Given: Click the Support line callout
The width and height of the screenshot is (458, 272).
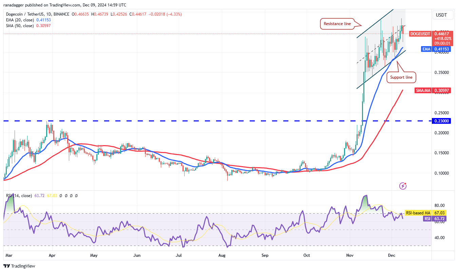Looking at the screenshot, I should 401,77.
